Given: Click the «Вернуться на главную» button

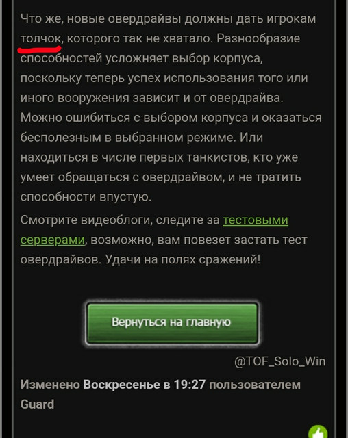Looking at the screenshot, I should pos(172,323).
